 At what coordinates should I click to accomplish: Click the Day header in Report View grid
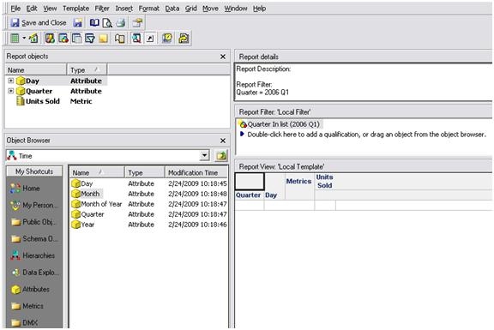tap(271, 195)
